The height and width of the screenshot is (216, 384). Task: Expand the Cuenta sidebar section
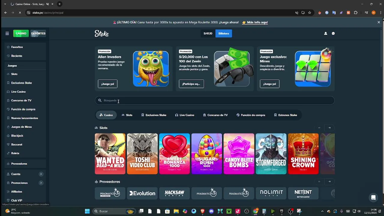(x=41, y=174)
